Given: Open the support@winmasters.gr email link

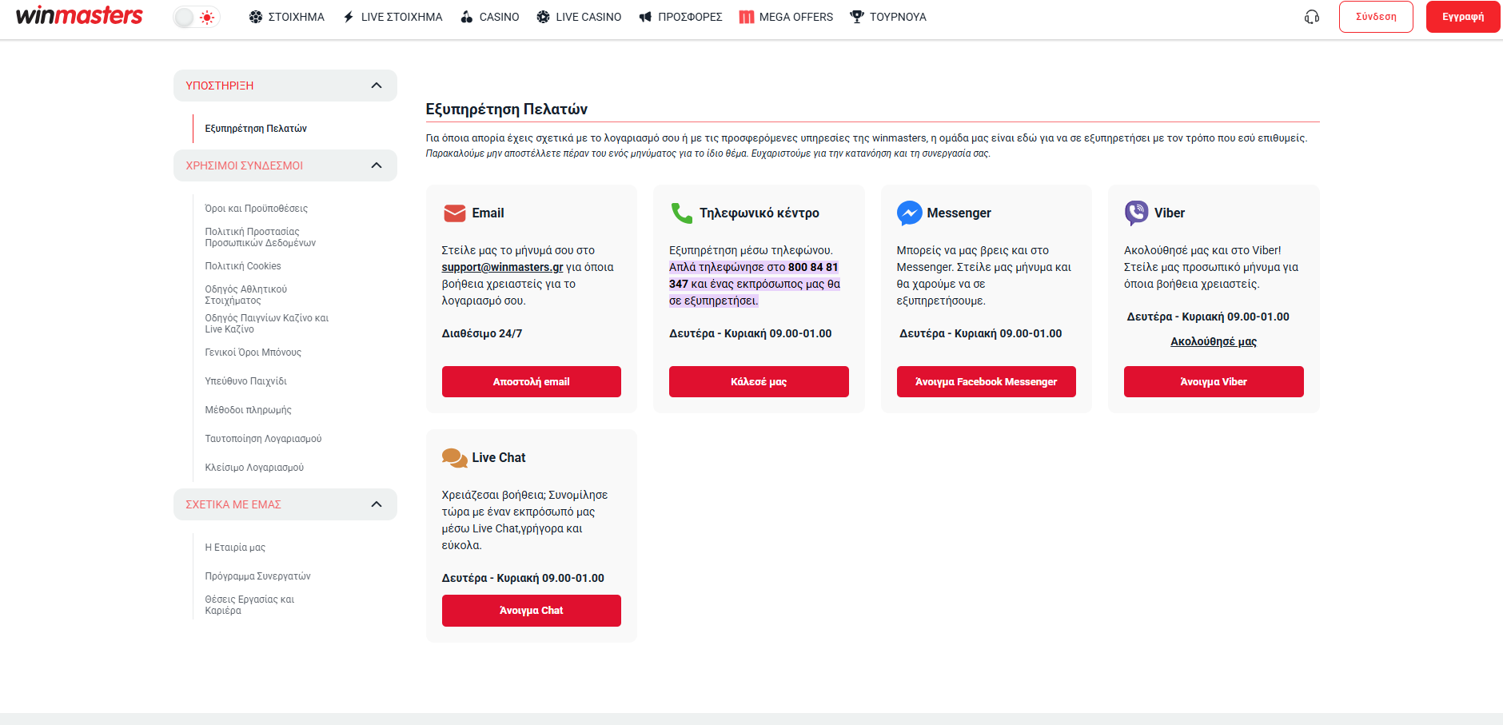Looking at the screenshot, I should [502, 267].
